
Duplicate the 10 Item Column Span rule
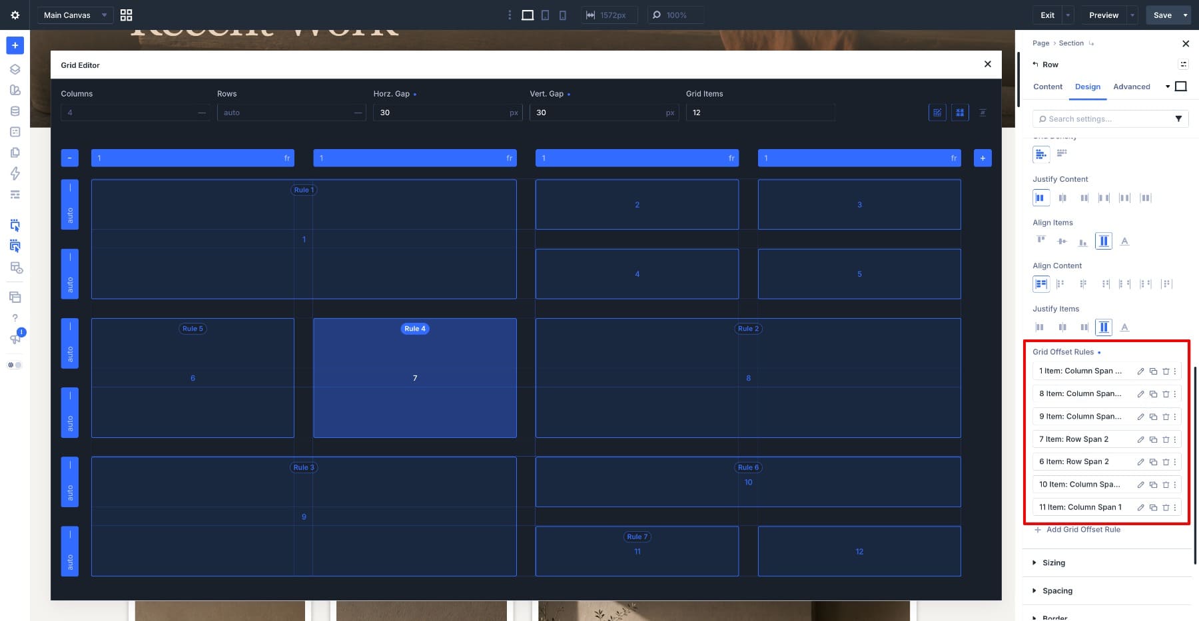click(1153, 485)
